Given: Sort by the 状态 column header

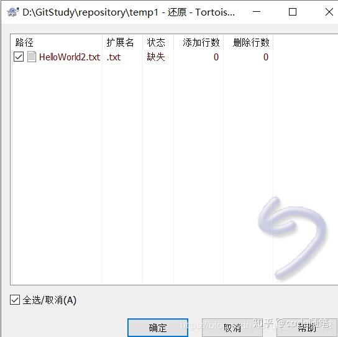Looking at the screenshot, I should 158,42.
